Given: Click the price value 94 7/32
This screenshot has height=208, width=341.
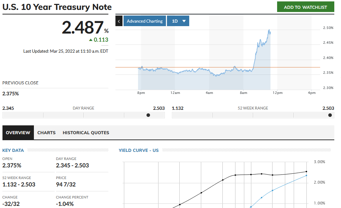Looking at the screenshot, I should click(66, 184).
